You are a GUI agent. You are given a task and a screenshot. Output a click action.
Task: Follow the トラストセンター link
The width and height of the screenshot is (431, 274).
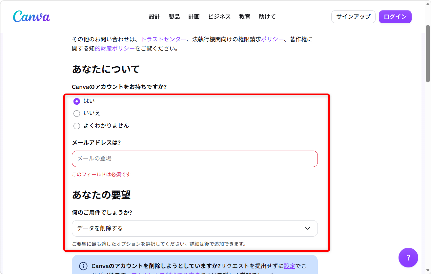point(163,39)
